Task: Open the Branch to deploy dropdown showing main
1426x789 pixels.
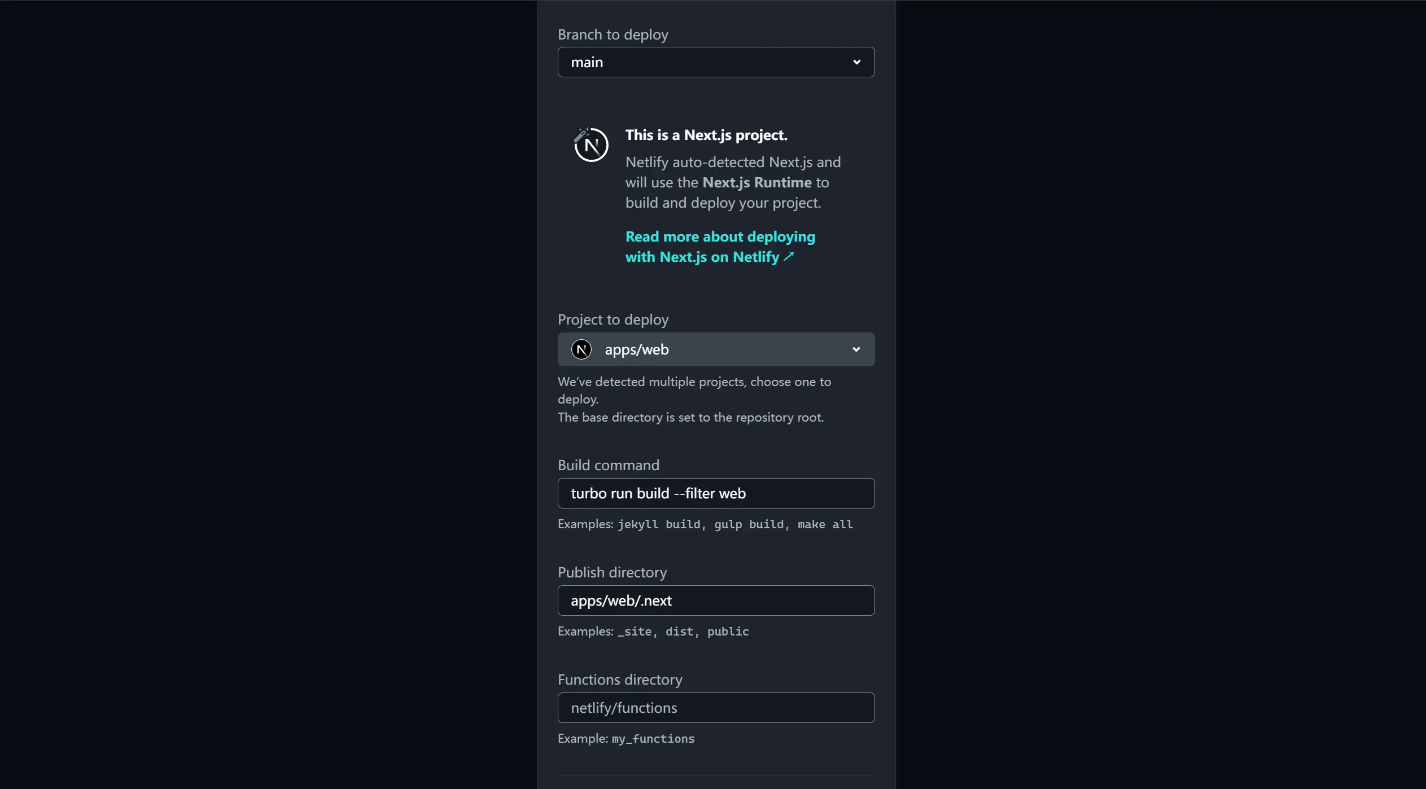Action: tap(715, 62)
